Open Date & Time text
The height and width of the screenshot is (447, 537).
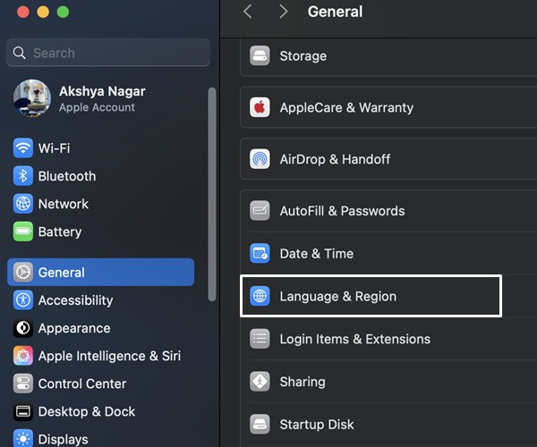317,254
